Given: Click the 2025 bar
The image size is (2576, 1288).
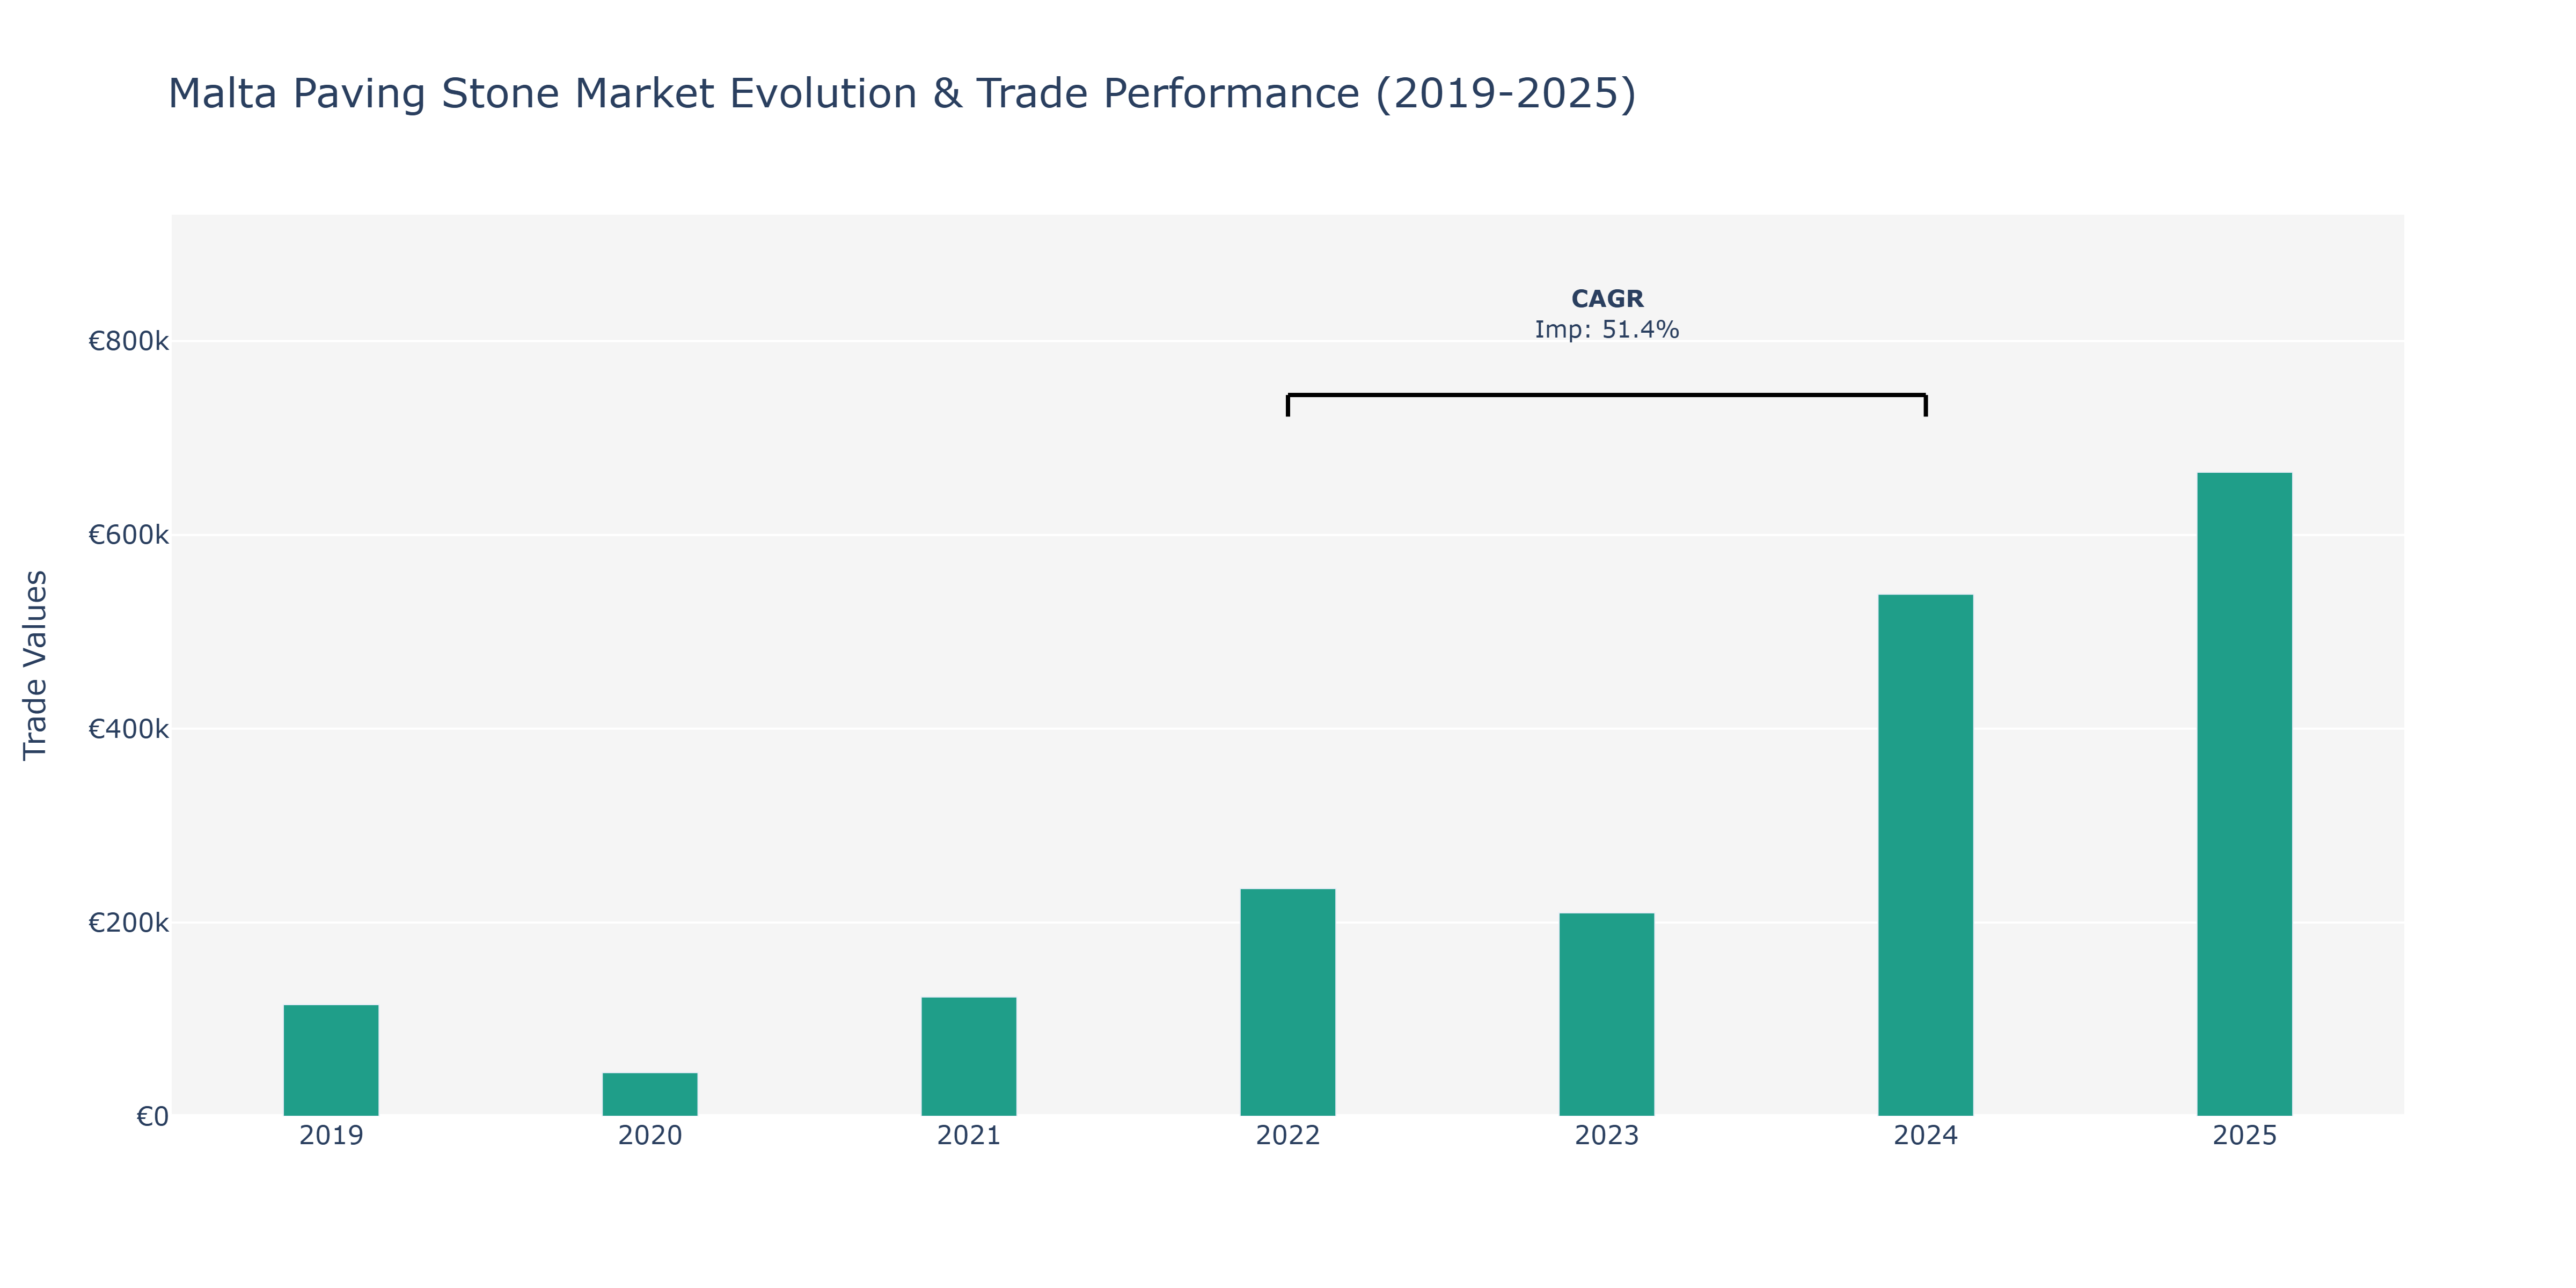Looking at the screenshot, I should [2245, 794].
